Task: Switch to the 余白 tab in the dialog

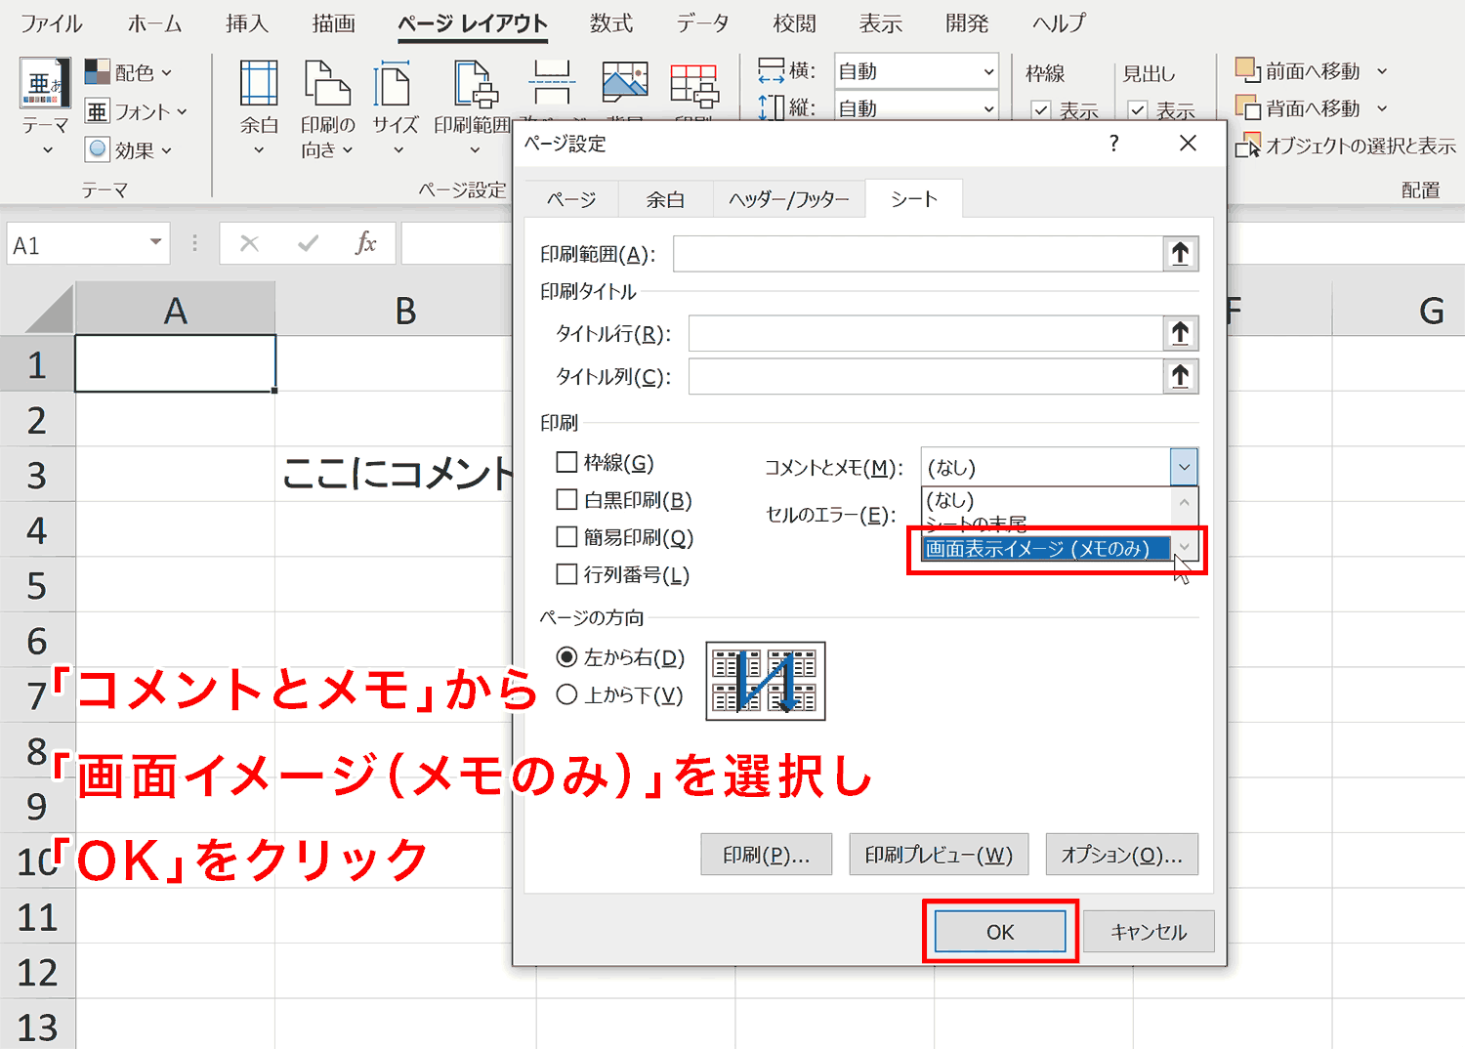Action: pyautogui.click(x=665, y=199)
